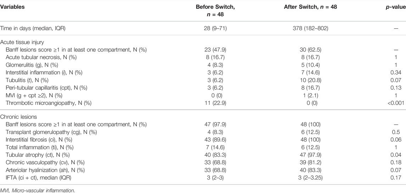Click the Variables column header
Screen dimensions: 406x193
click(x=12, y=7)
